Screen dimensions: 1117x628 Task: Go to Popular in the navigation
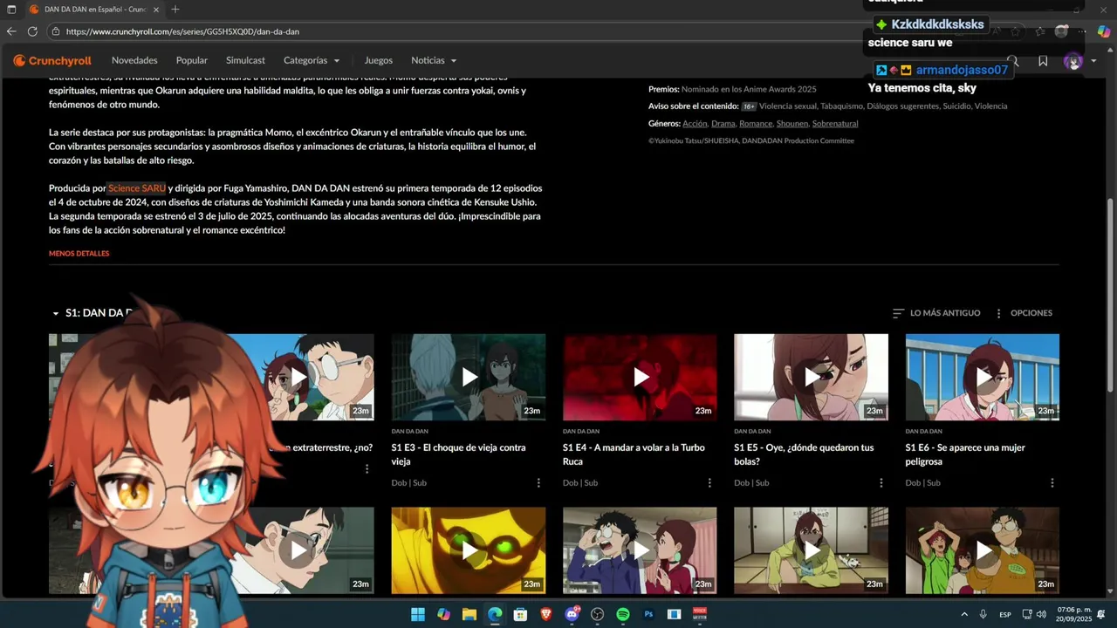click(192, 61)
